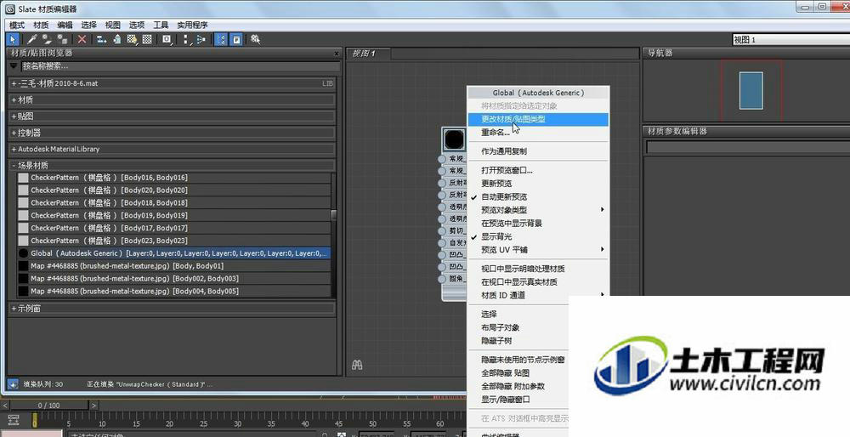Expand the 三毛-材质2010-8-6.mat library group
This screenshot has width=850, height=437.
[x=173, y=83]
